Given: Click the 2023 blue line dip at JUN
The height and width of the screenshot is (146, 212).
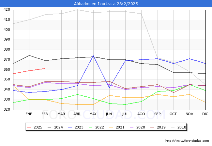Looking at the screenshot, I should tap(109, 88).
